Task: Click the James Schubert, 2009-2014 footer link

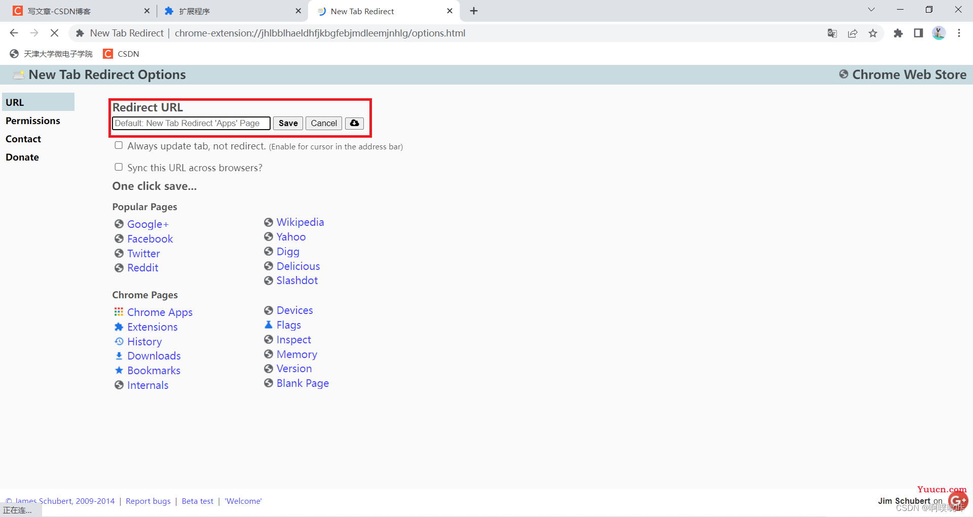Action: 60,501
